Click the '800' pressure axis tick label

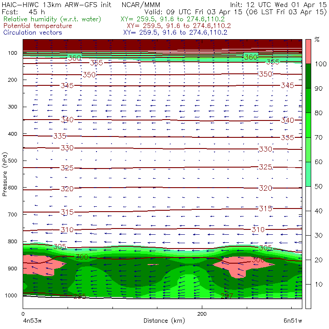[12, 241]
